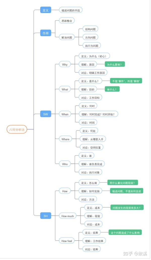Select the blue 3H branch node
Image resolution: width=151 pixels, height=260 pixels.
tap(46, 216)
